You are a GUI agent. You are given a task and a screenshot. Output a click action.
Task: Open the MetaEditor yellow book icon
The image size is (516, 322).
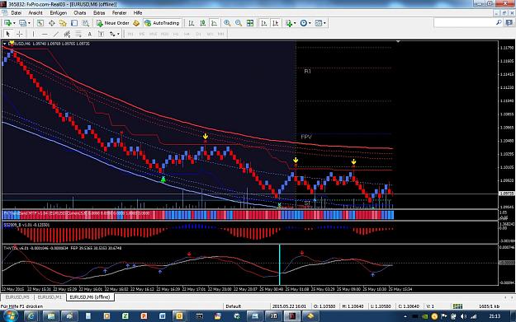pos(136,23)
